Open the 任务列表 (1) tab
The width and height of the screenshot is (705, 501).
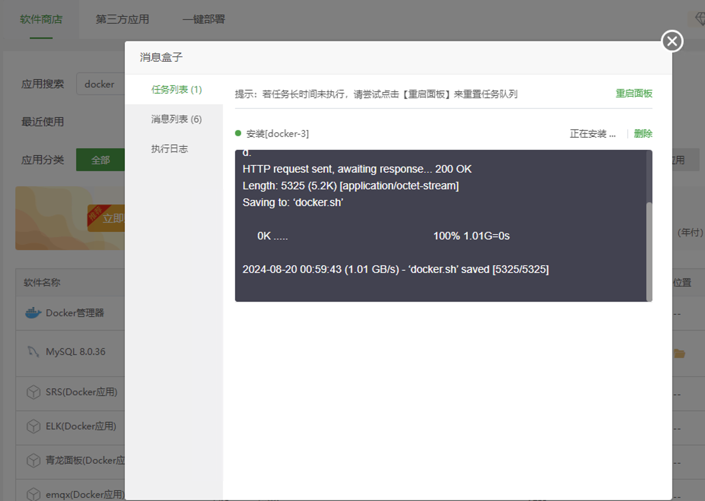click(176, 90)
